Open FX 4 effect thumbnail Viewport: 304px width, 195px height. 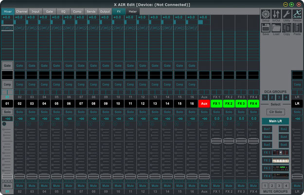coord(281,176)
